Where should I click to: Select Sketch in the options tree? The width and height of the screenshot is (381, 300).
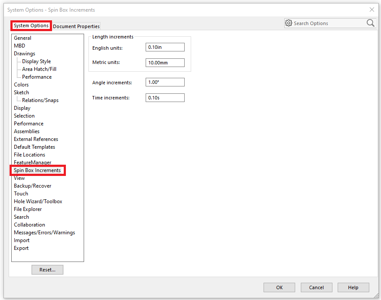pyautogui.click(x=21, y=93)
